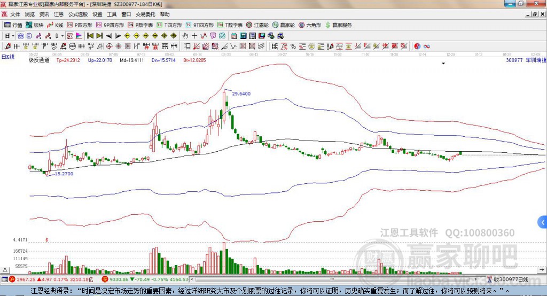Open the calculator icon
The height and width of the screenshot is (296, 547).
[243, 36]
